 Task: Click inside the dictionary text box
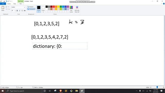click(60, 46)
